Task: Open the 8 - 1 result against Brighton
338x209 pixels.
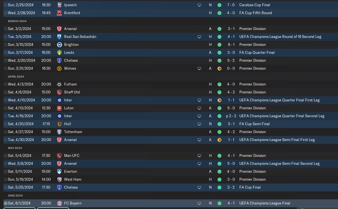Action: 230,44
